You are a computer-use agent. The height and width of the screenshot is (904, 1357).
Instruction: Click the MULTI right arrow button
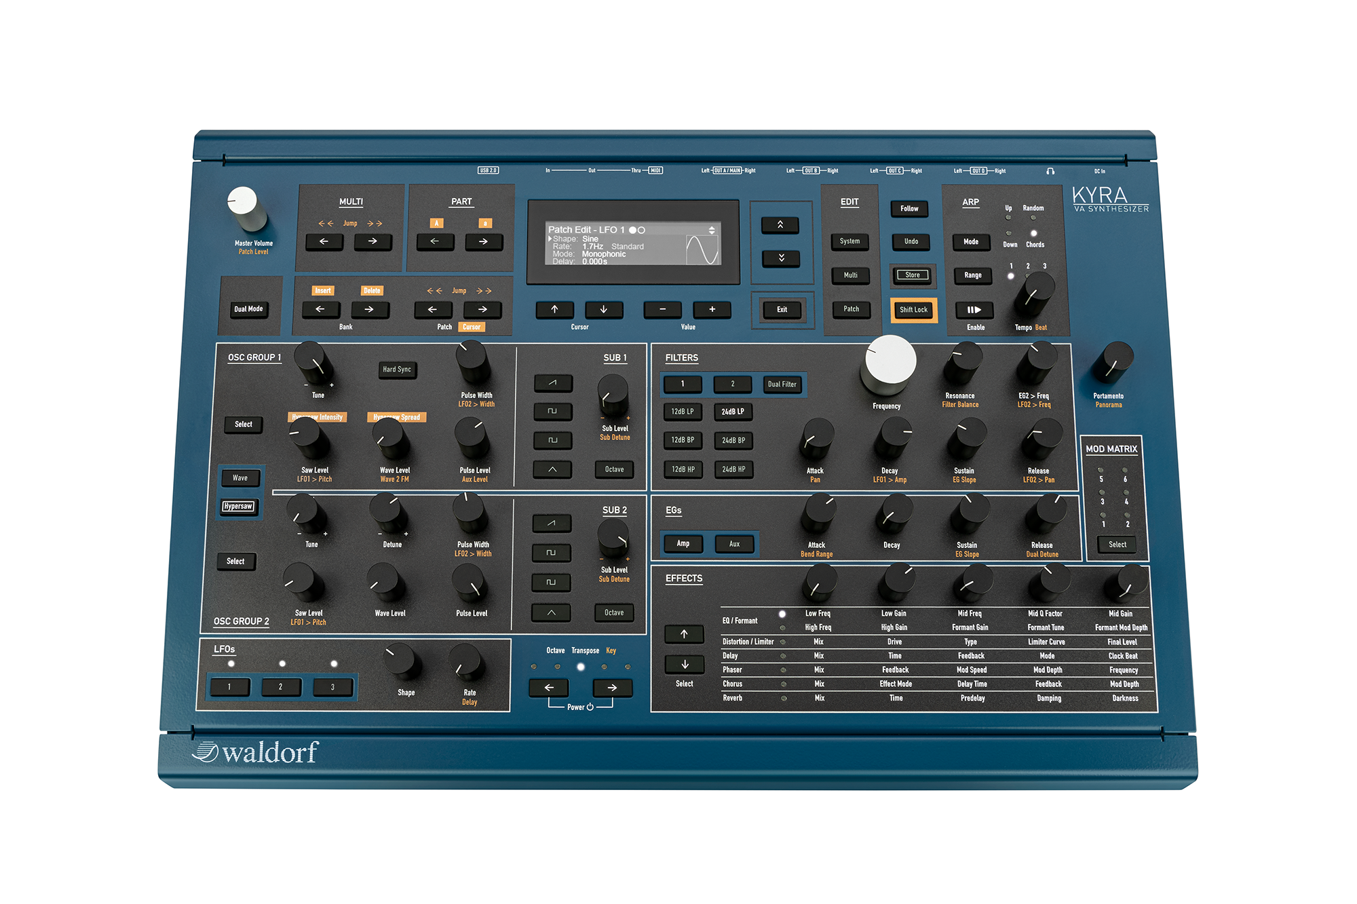[x=372, y=241]
